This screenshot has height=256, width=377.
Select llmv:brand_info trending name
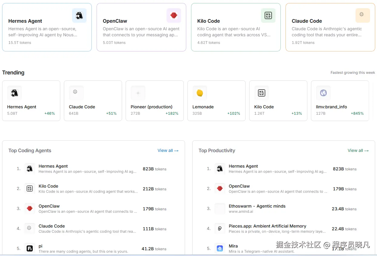pos(332,107)
